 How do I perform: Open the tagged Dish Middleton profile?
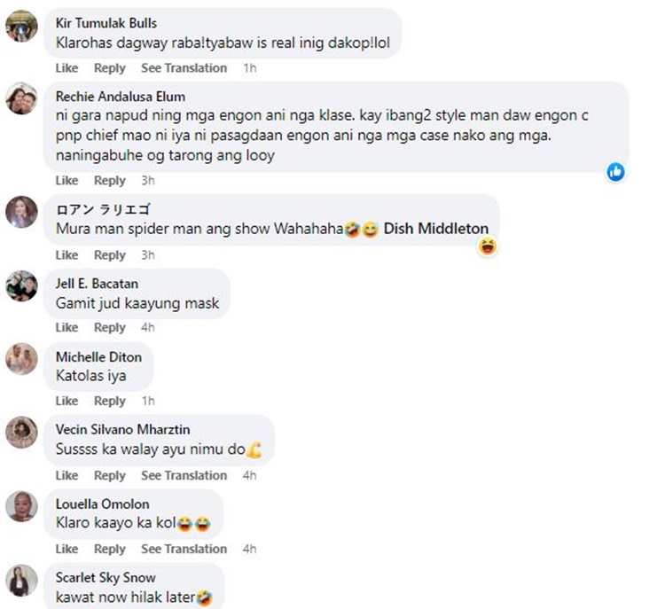coord(435,229)
